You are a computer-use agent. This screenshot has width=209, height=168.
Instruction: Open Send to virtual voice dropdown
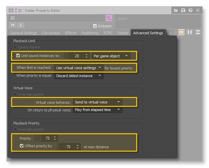tap(97, 102)
